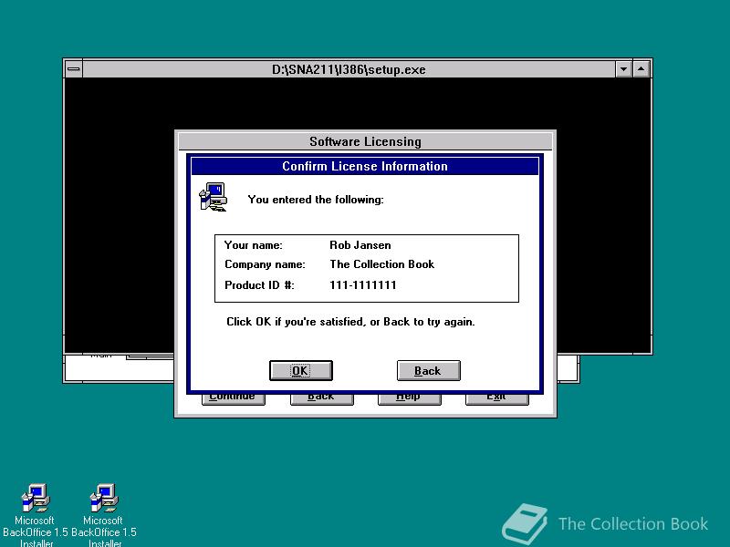730x547 pixels.
Task: Open setup.exe window control menu box
Action: tap(74, 69)
